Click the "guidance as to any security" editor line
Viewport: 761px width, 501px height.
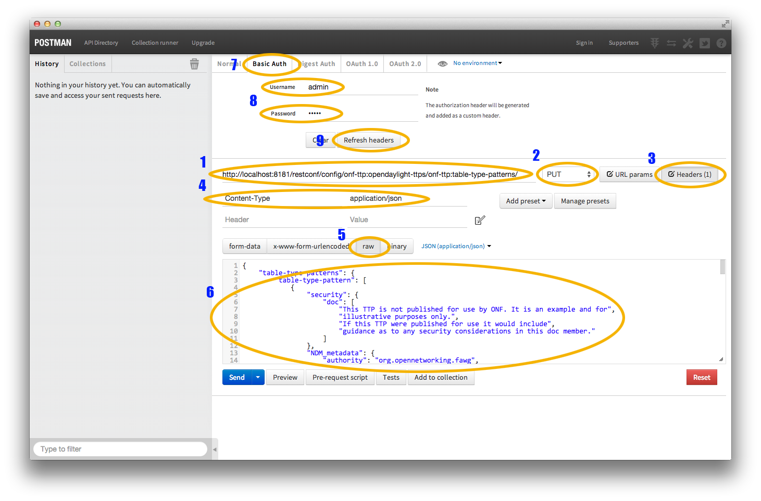(x=467, y=331)
